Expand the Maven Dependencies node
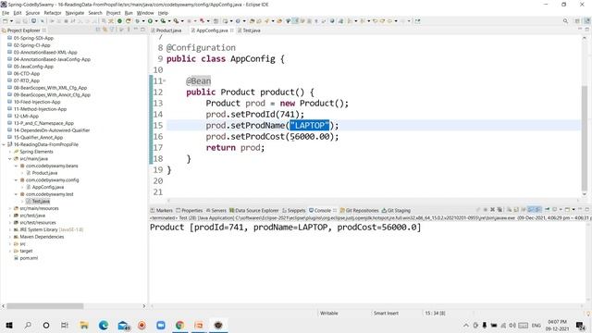This screenshot has height=333, width=592. coord(10,237)
